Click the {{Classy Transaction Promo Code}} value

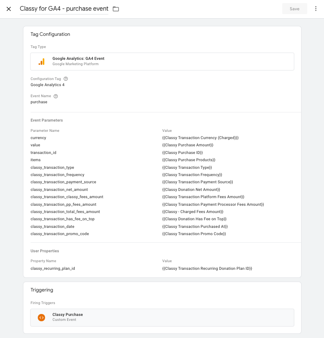click(194, 234)
